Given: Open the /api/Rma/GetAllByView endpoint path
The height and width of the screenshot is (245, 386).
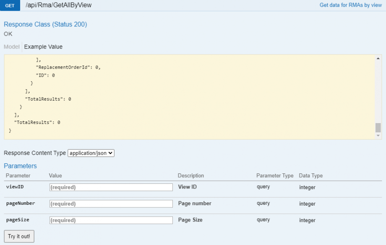Looking at the screenshot, I should (59, 5).
